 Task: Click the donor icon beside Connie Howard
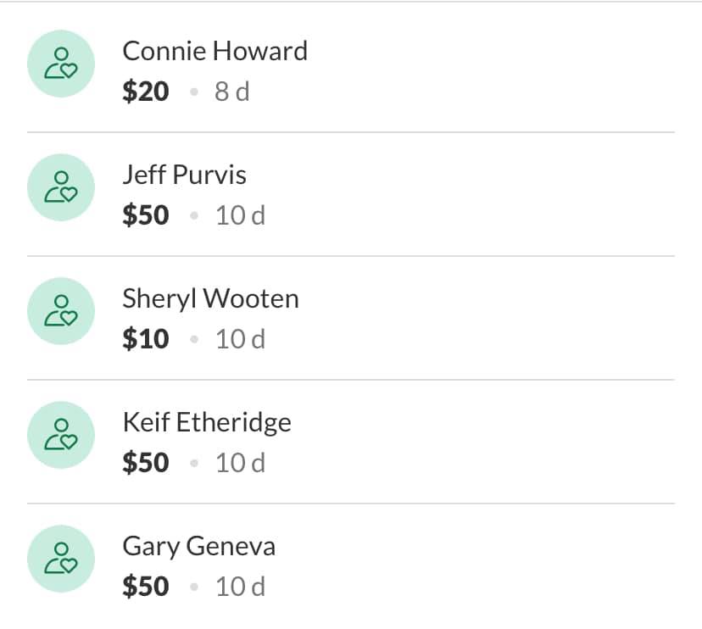[x=59, y=63]
